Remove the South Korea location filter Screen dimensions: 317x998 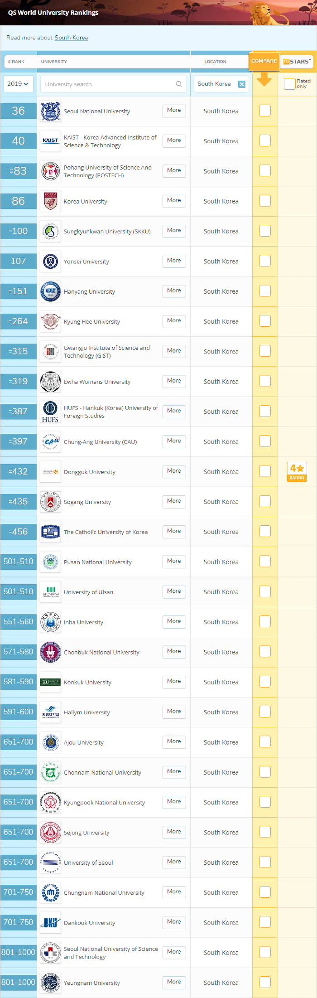pos(242,84)
